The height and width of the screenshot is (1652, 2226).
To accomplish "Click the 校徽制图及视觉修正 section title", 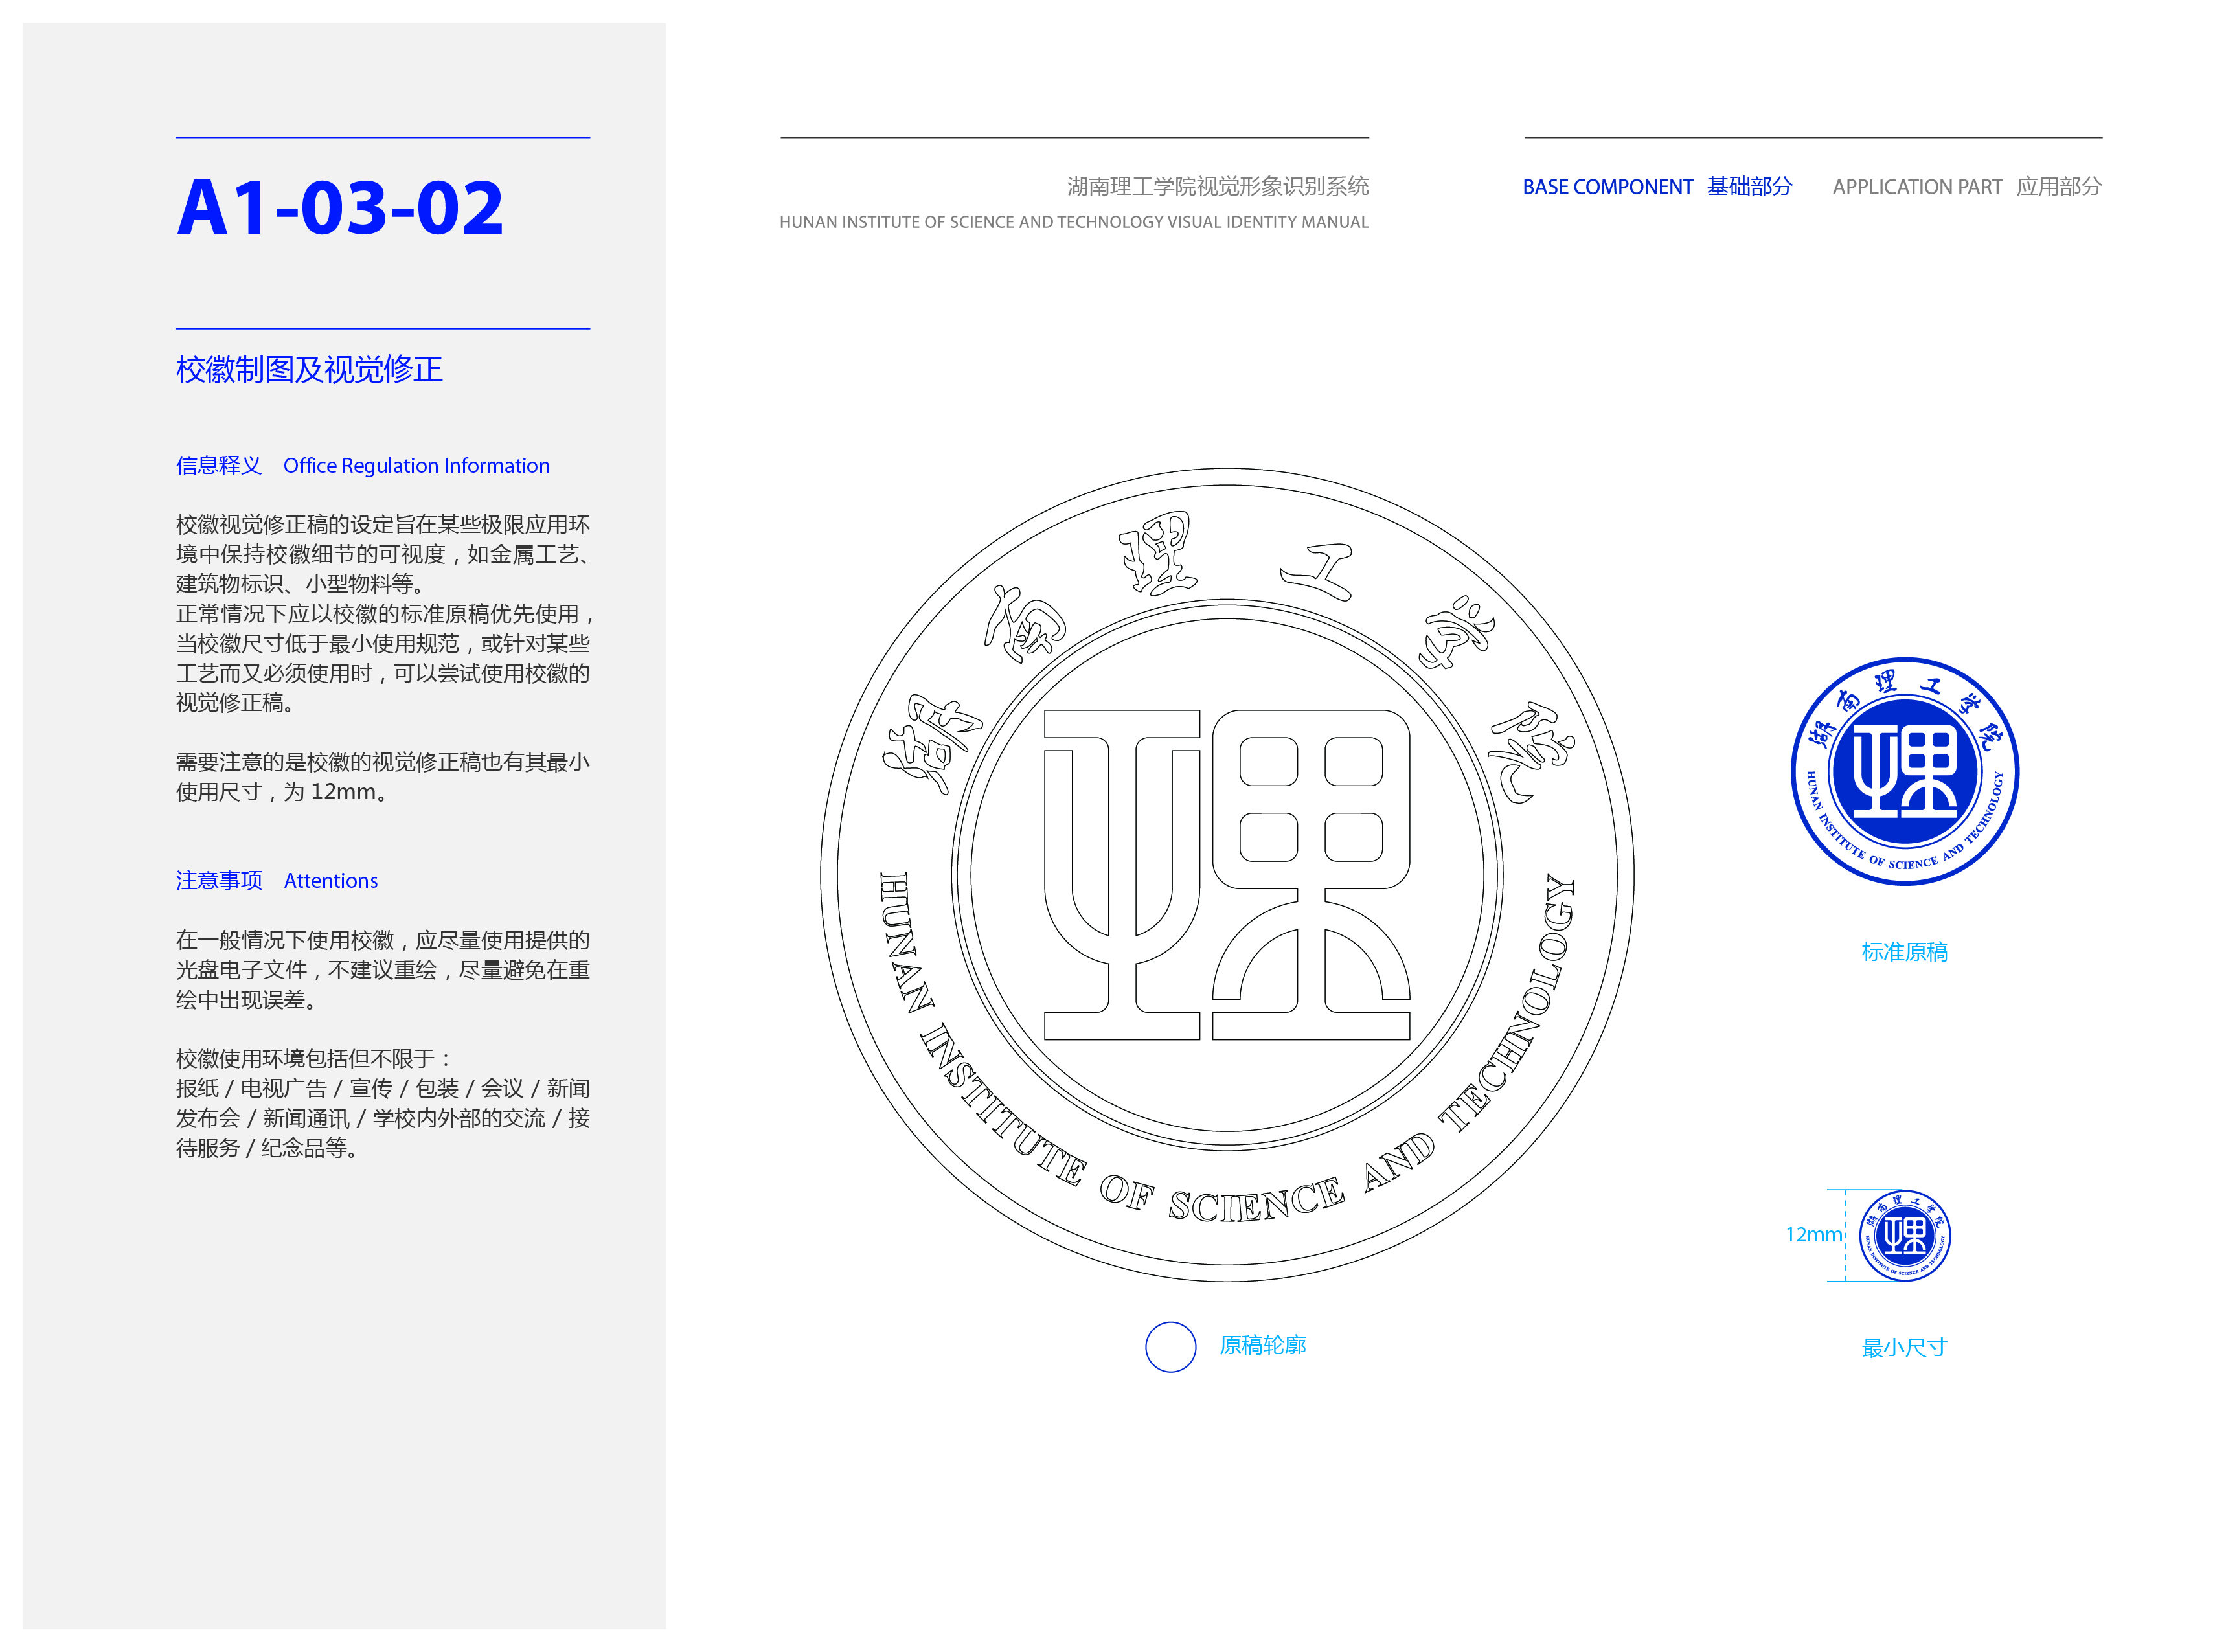I will pos(309,370).
